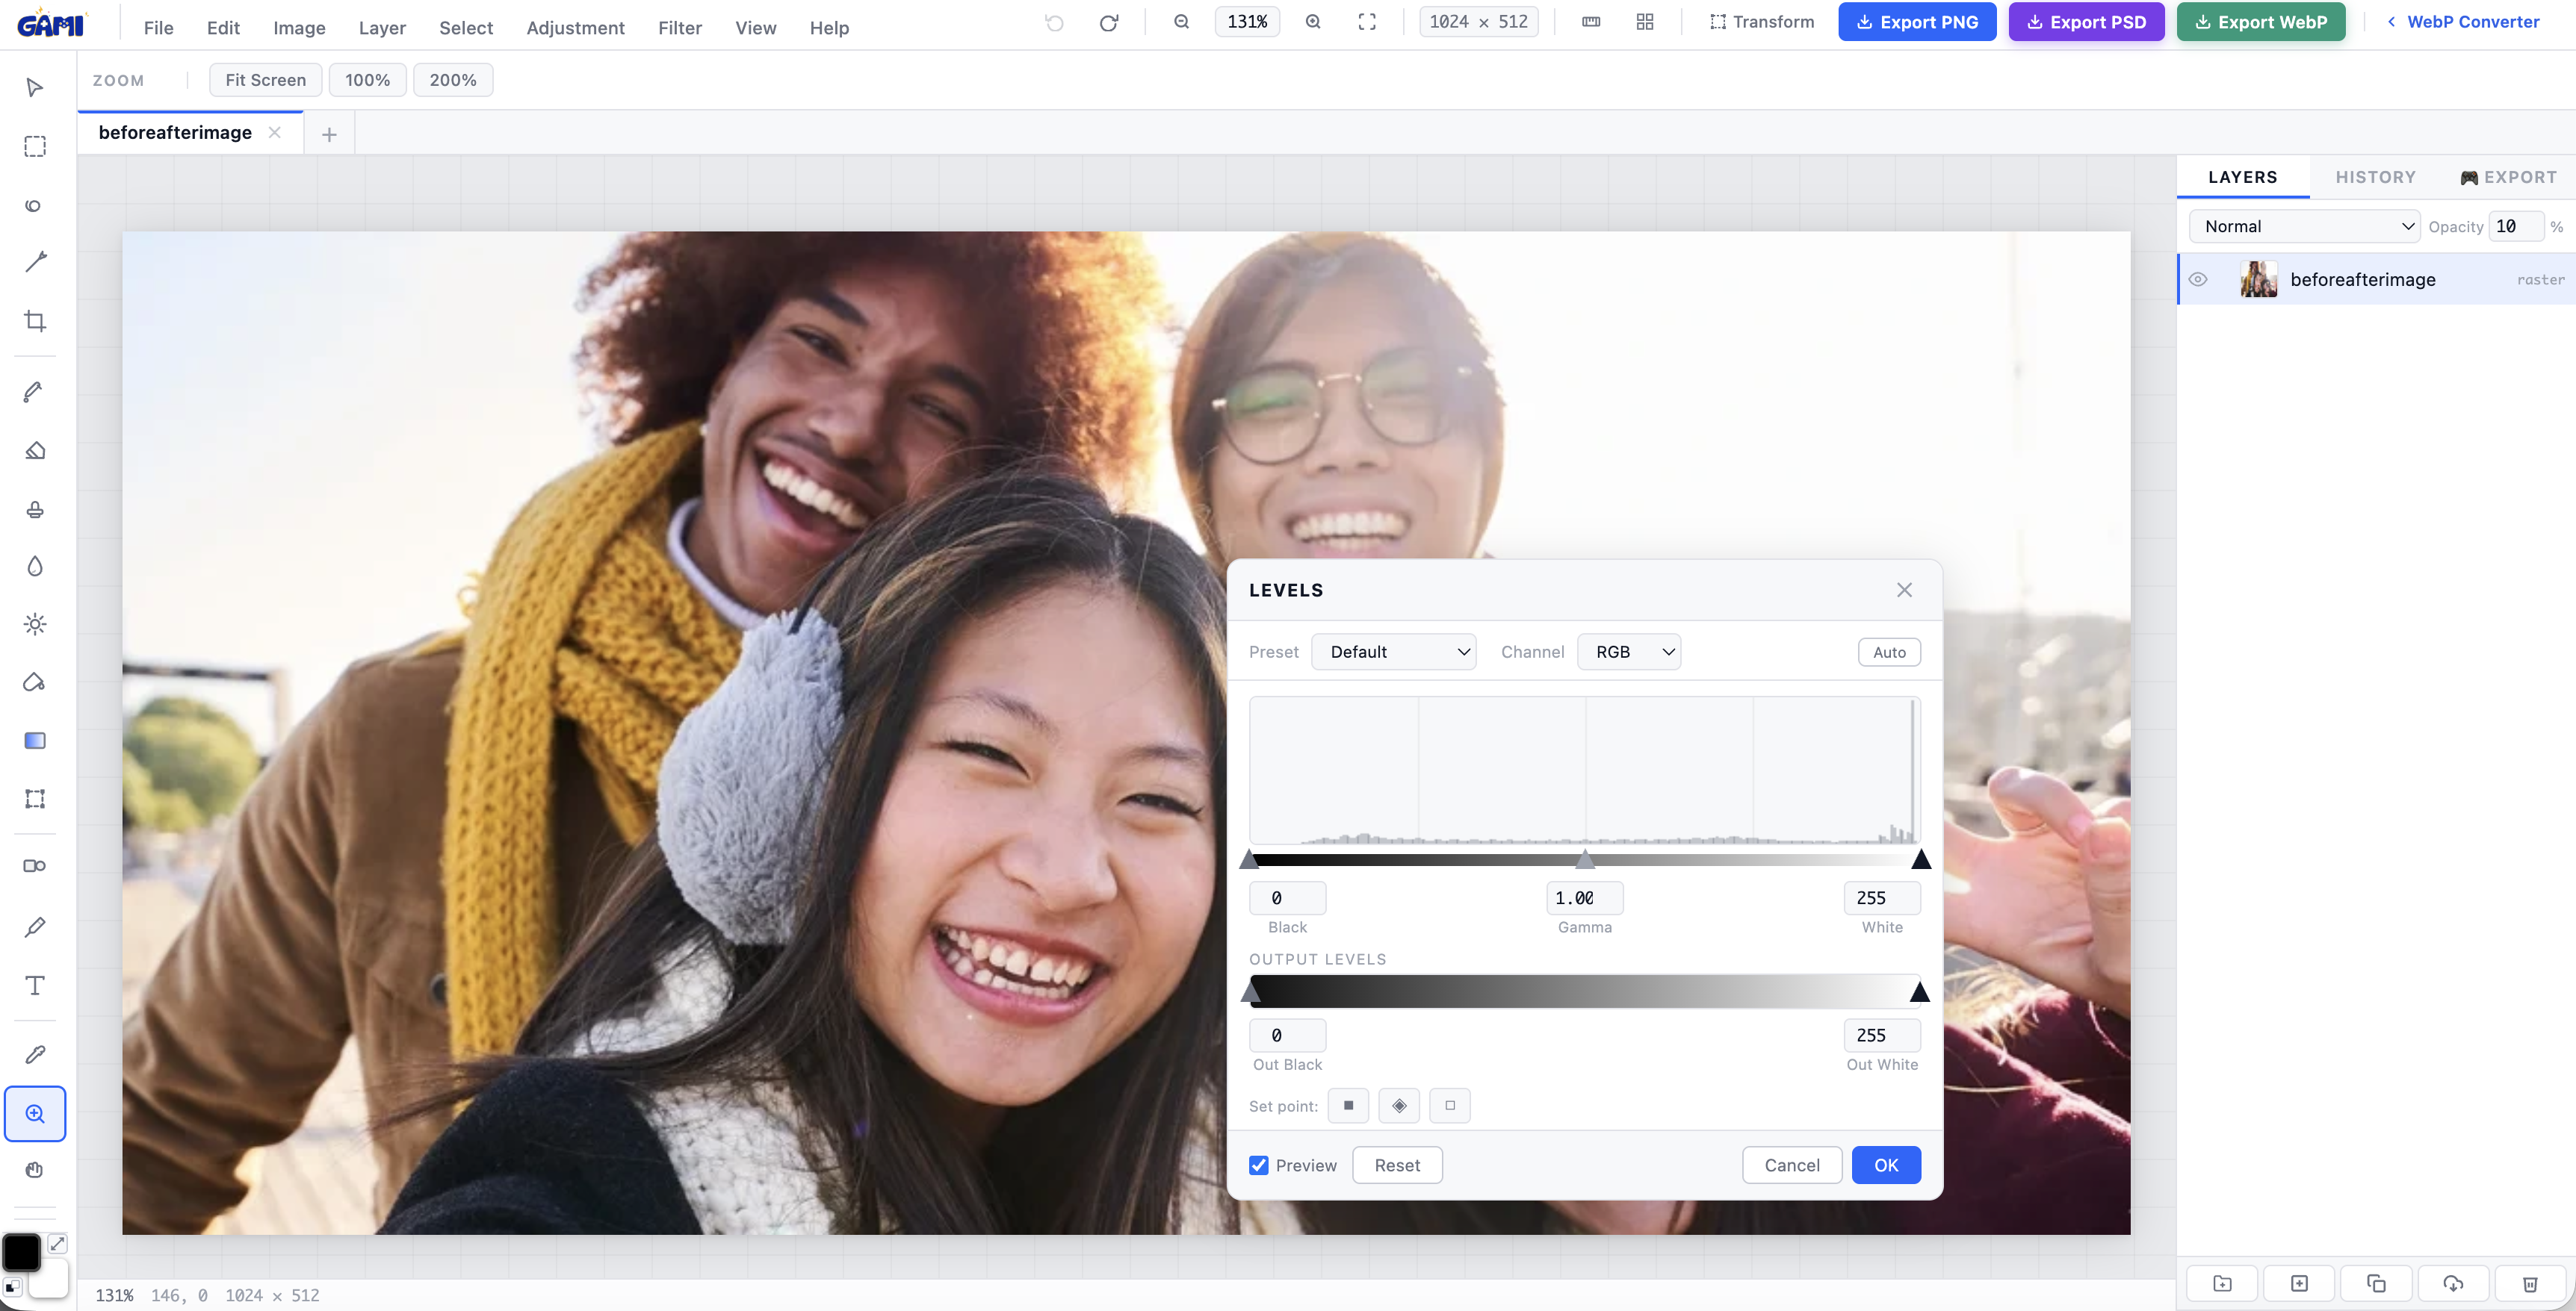Screen dimensions: 2576x1311
Task: Click the Gamma midpoint slider handle
Action: (1585, 859)
